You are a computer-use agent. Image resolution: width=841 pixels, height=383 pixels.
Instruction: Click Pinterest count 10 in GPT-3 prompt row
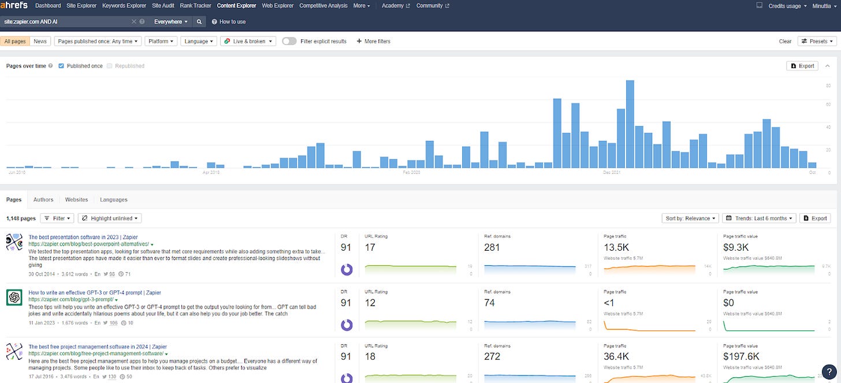pos(127,323)
